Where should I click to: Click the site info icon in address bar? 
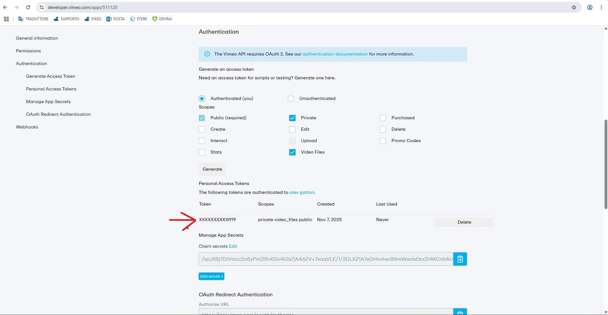pyautogui.click(x=42, y=7)
